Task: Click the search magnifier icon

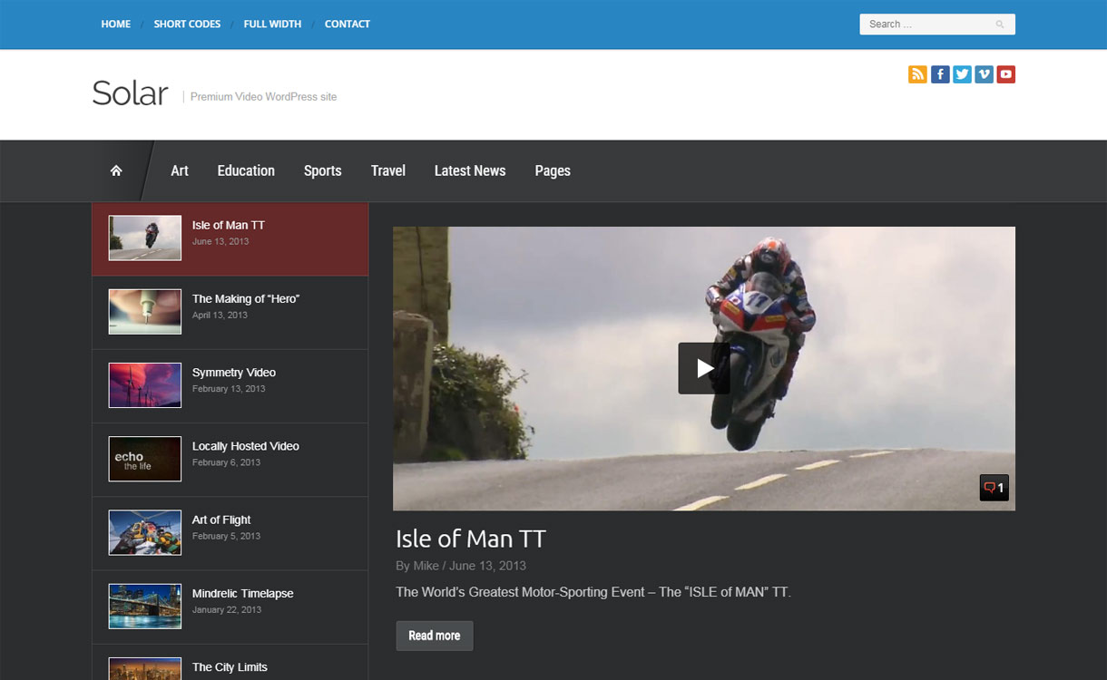Action: 1000,24
